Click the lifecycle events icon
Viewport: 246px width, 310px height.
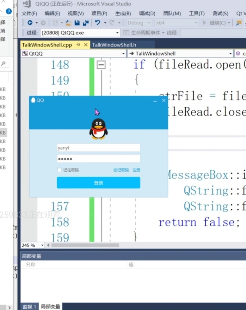(x=126, y=33)
